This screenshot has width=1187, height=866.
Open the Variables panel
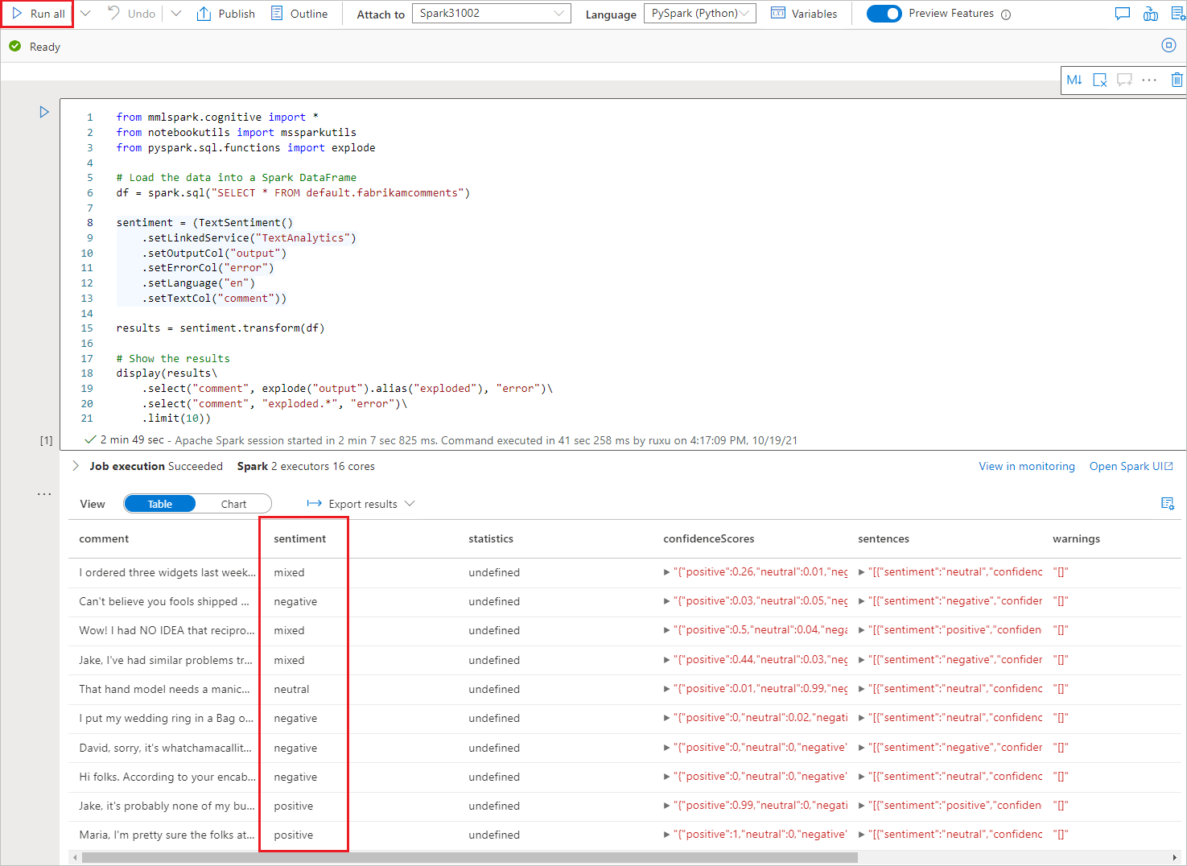804,13
